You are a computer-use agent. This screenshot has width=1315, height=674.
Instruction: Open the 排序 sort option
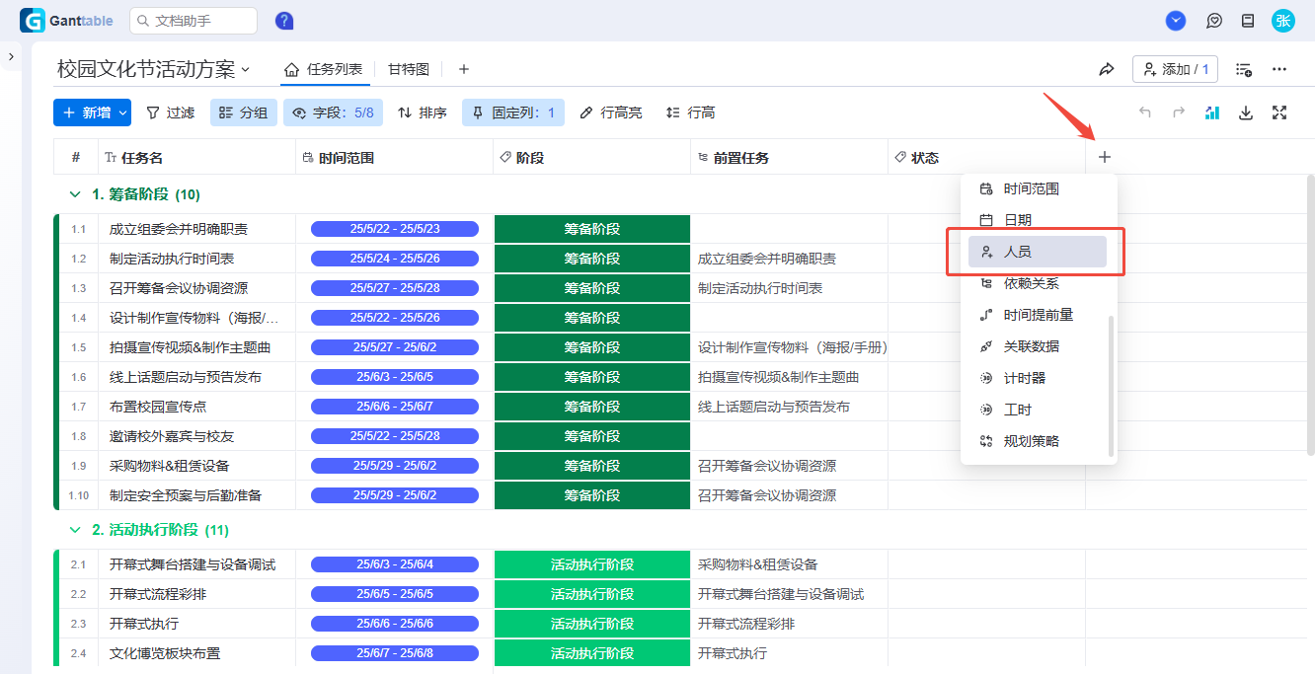[423, 112]
